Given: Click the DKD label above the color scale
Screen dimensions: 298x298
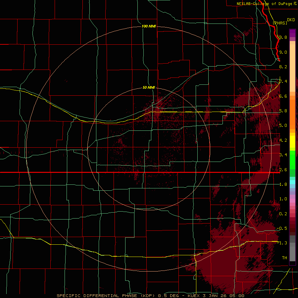Looking at the screenshot, I should pos(291,20).
